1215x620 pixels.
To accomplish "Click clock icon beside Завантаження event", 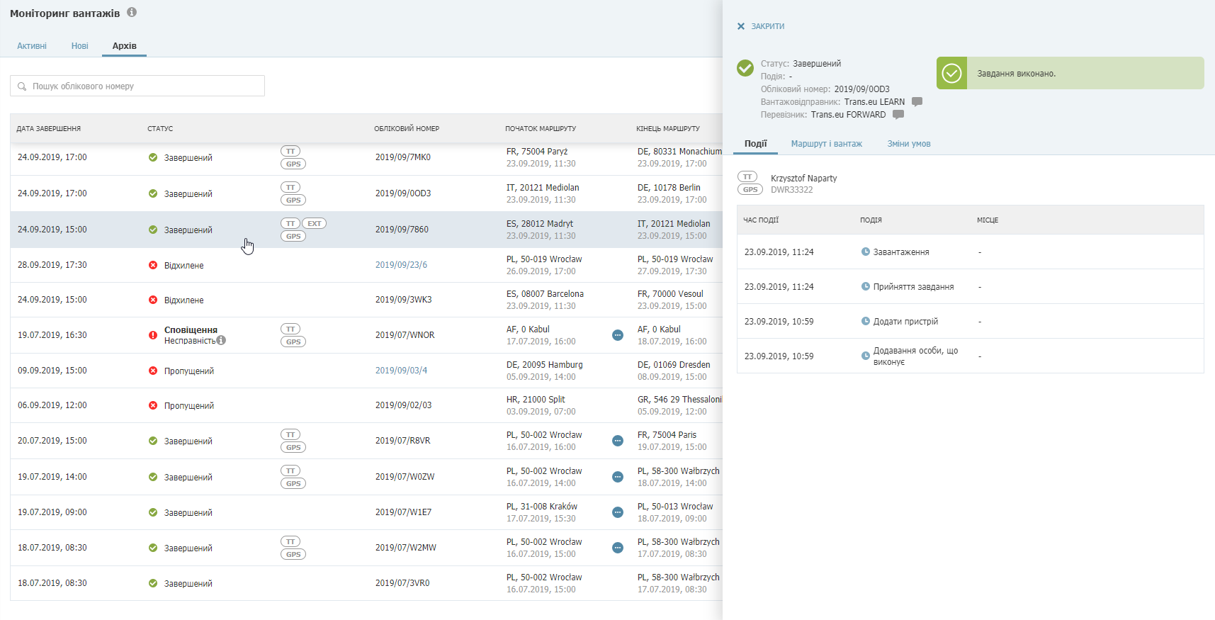I will point(865,252).
